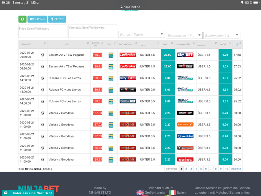
Task: Expand the Buchmacher 1 filter dropdown
Action: [x=184, y=35]
